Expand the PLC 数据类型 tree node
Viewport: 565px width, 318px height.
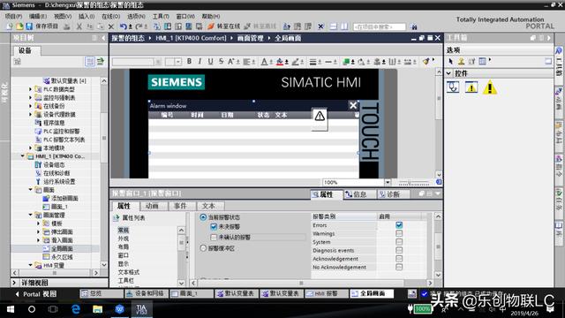pyautogui.click(x=31, y=89)
